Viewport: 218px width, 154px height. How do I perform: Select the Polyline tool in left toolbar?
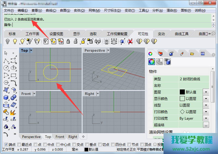click(6, 61)
